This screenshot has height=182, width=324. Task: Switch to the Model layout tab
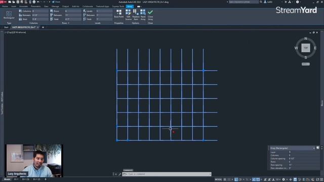[x=7, y=179]
